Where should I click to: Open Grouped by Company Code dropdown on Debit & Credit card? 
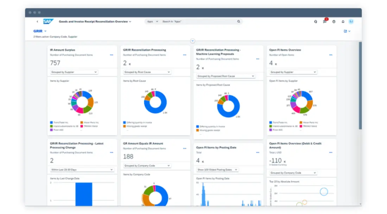(293, 173)
